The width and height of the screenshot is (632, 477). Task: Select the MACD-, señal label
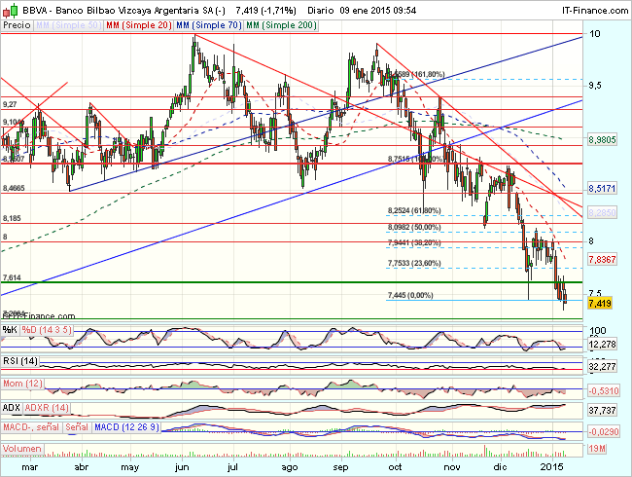(31, 427)
